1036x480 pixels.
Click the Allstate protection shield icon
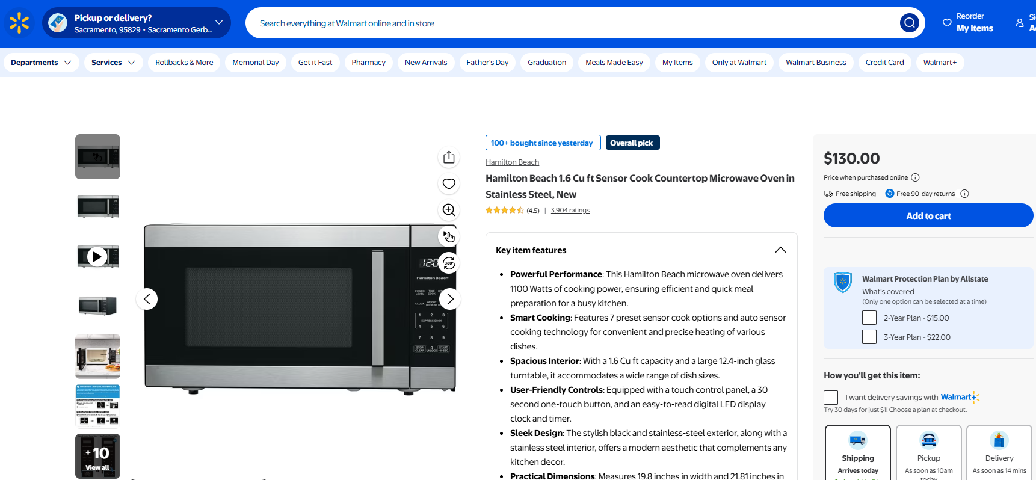(x=842, y=282)
